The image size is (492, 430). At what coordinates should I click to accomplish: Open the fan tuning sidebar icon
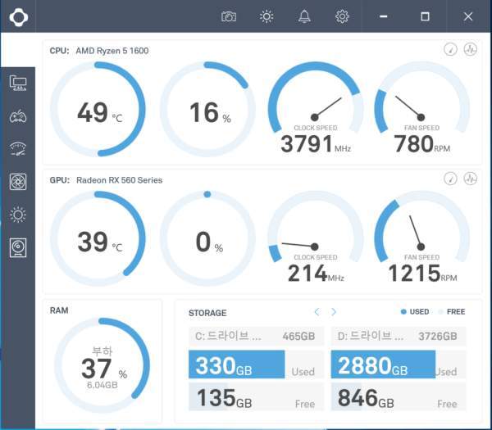pos(18,182)
